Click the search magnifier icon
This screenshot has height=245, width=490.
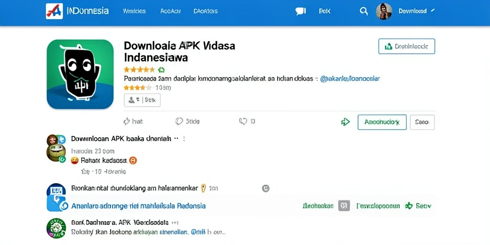tap(364, 11)
